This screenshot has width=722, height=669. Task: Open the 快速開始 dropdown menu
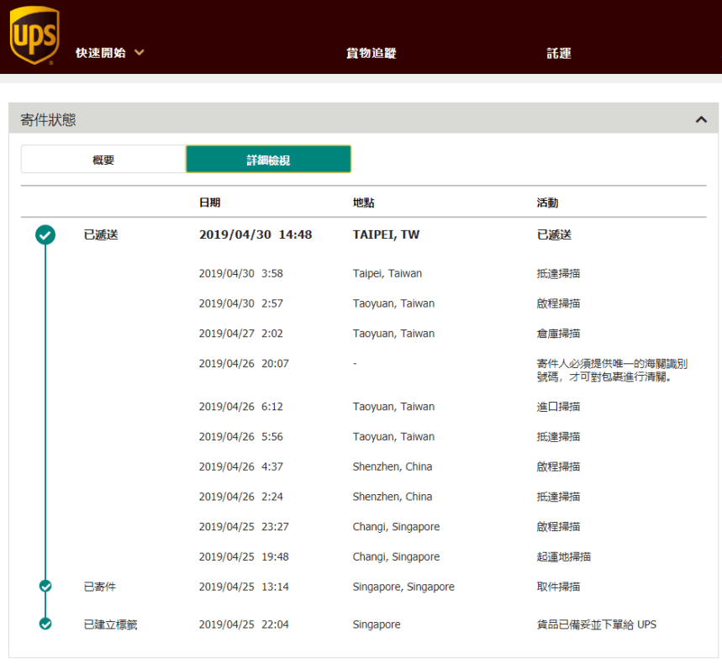point(109,53)
